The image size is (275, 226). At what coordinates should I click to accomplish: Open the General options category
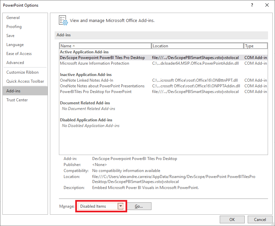pos(13,18)
